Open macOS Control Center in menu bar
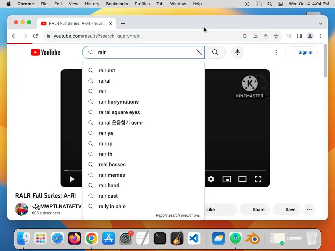 tap(281, 4)
